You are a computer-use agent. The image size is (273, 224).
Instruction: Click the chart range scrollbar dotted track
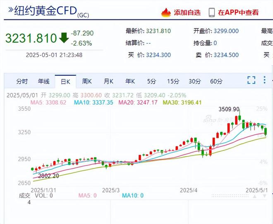pos(230,196)
